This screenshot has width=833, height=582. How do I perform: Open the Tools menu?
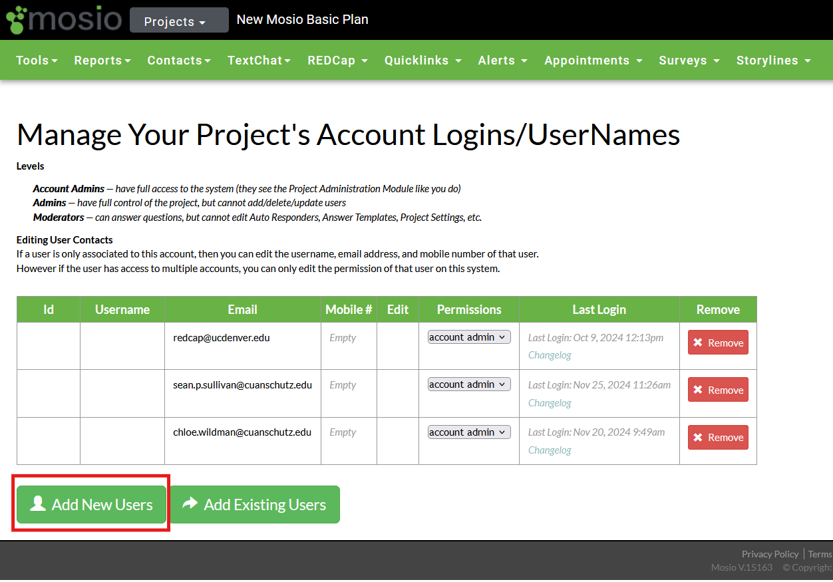click(37, 61)
